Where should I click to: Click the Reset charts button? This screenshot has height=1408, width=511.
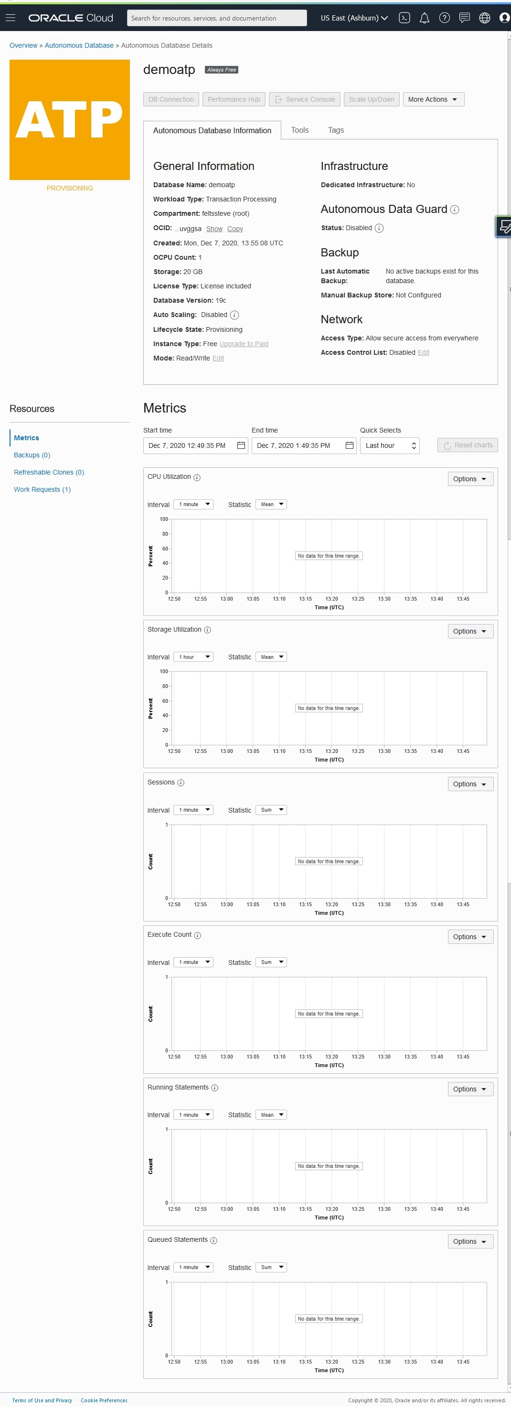click(467, 445)
